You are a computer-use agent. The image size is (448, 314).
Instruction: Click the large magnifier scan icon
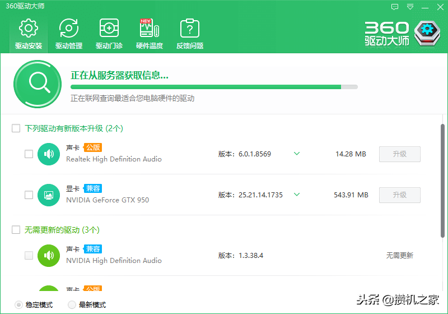point(38,84)
